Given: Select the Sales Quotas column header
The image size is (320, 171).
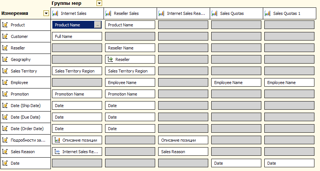Looking at the screenshot, I should (236, 13).
